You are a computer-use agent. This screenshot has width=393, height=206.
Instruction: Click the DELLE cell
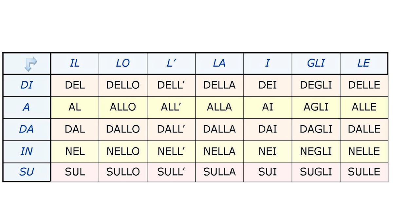tap(364, 85)
